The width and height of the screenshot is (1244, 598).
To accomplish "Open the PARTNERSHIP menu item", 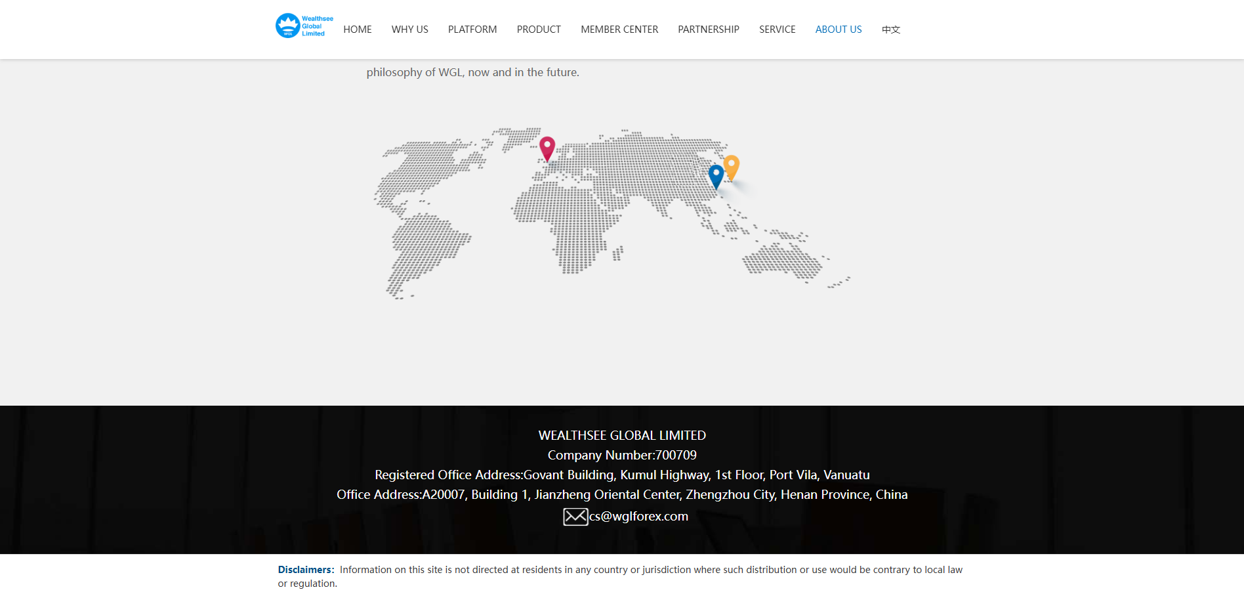I will 709,30.
